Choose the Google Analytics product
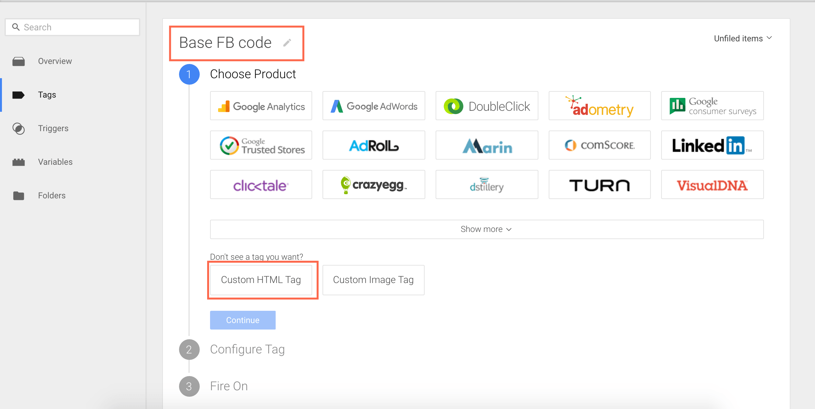The height and width of the screenshot is (409, 815). (261, 106)
